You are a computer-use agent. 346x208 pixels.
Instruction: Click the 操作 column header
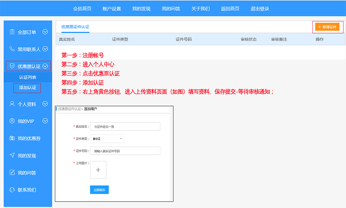click(x=320, y=39)
